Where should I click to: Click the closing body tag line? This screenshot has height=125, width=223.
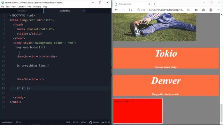click(x=19, y=97)
